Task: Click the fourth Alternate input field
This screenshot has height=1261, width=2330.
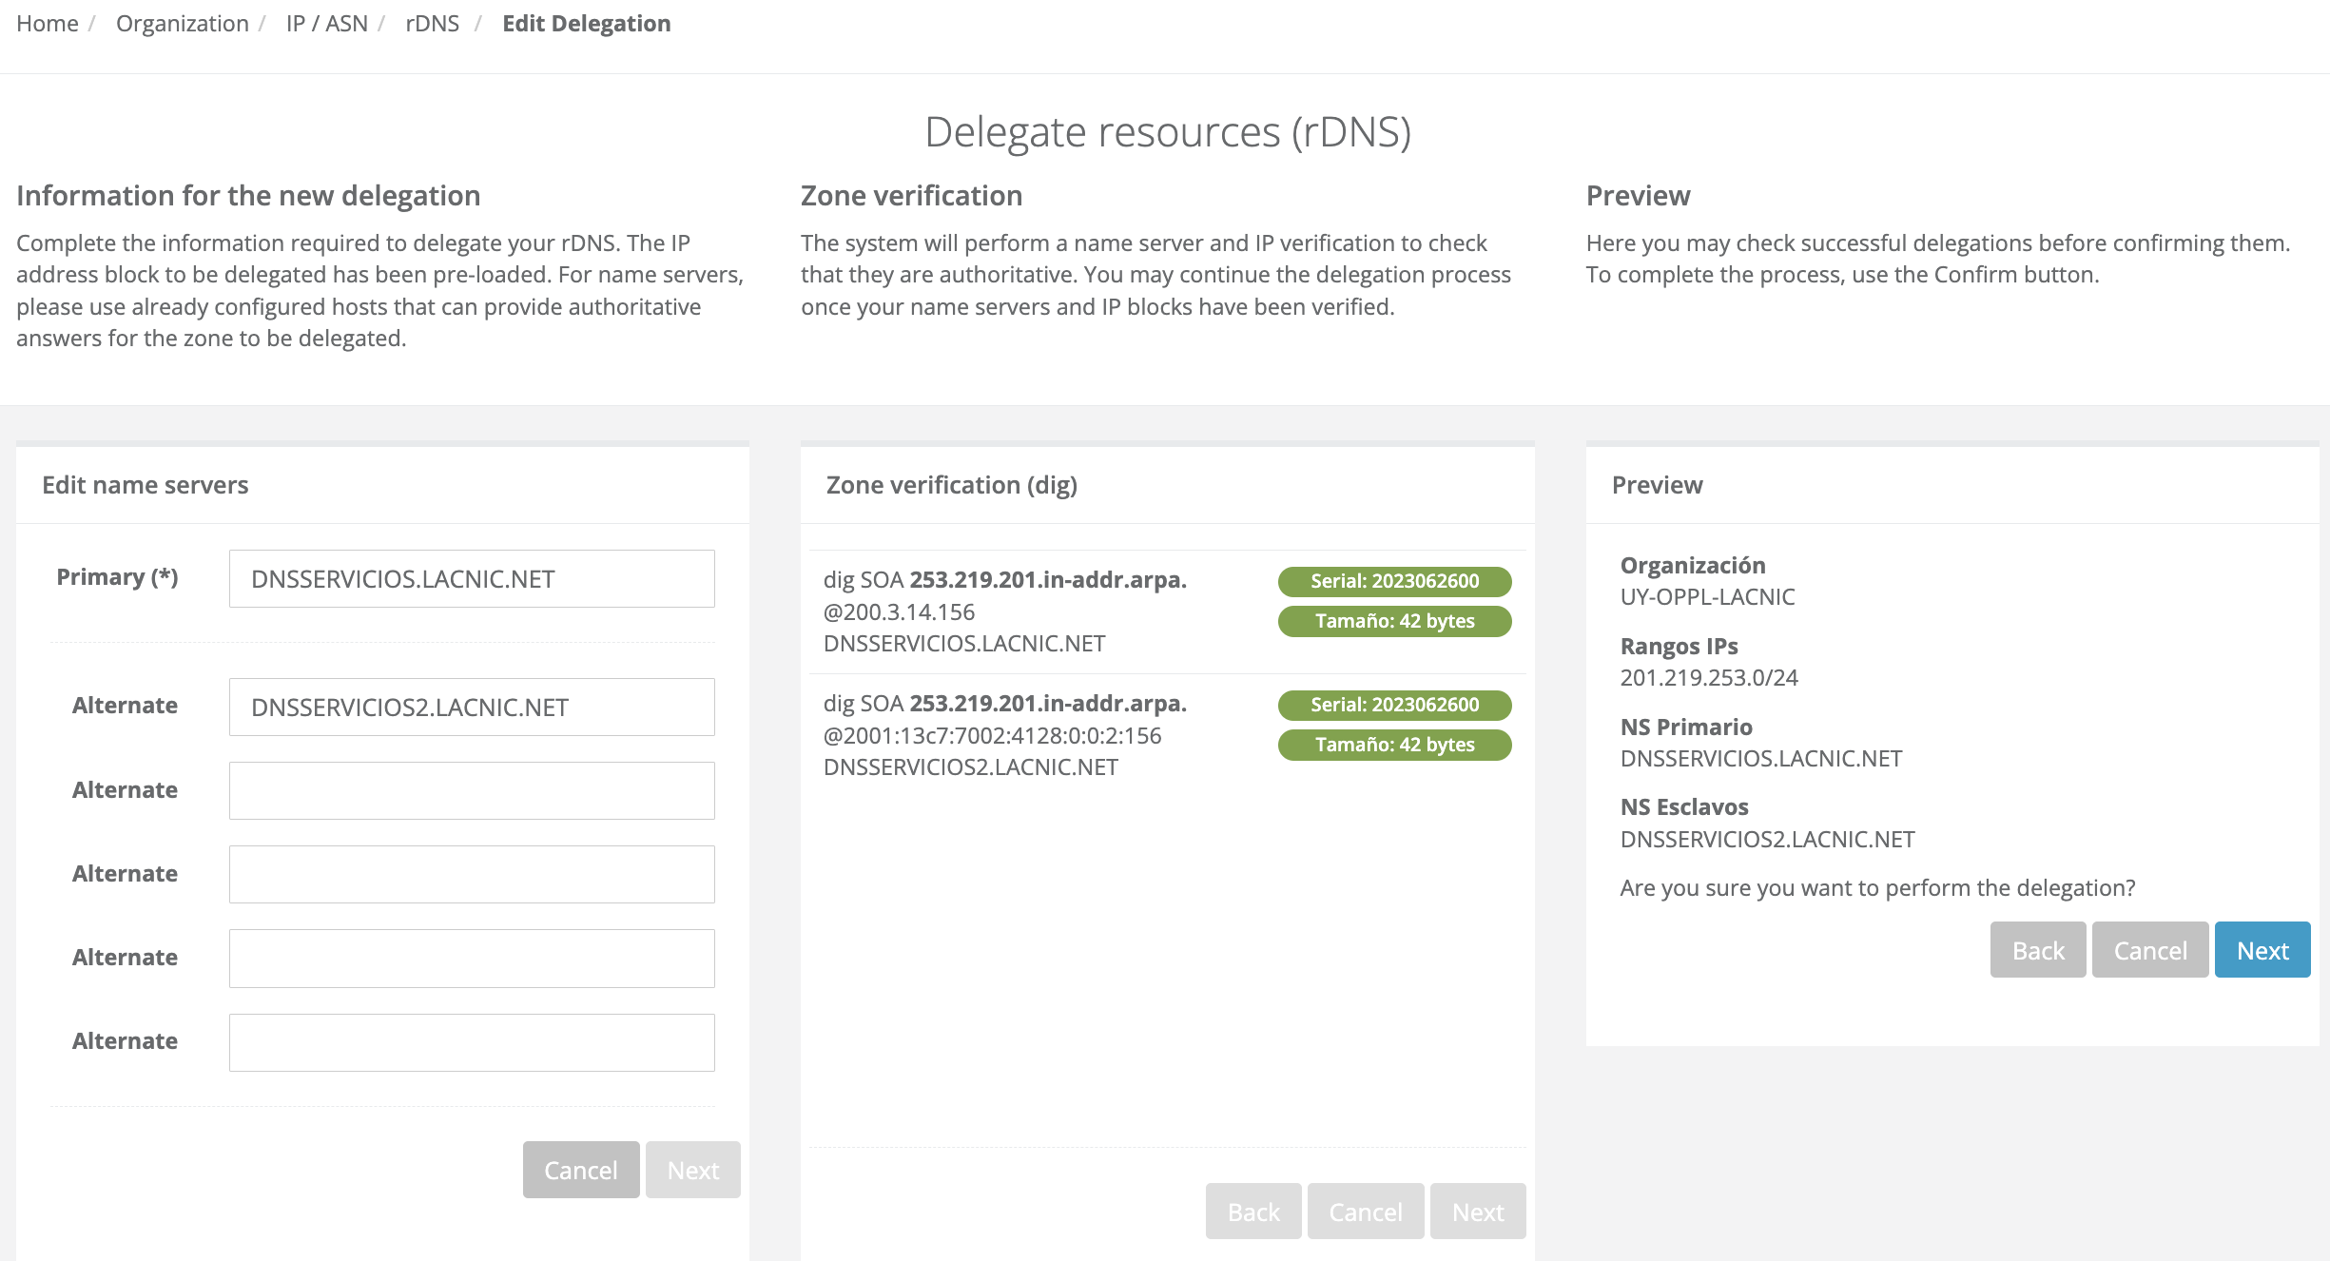Action: pyautogui.click(x=472, y=958)
